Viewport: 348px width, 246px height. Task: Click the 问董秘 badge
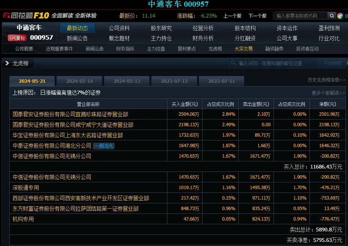[x=17, y=38]
